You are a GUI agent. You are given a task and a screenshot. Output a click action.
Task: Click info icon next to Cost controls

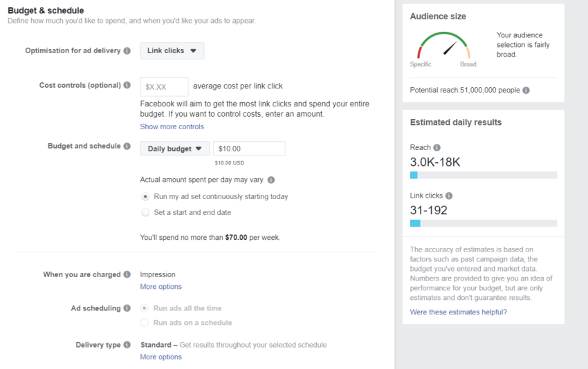pyautogui.click(x=127, y=86)
